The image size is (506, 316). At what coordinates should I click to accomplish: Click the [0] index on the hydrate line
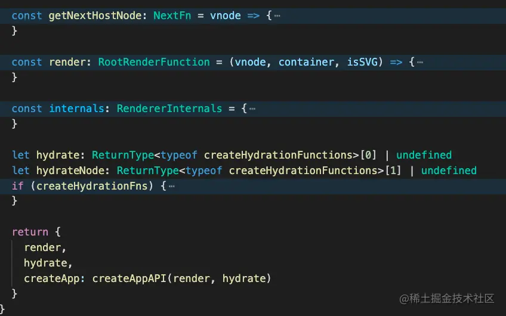[x=368, y=155]
